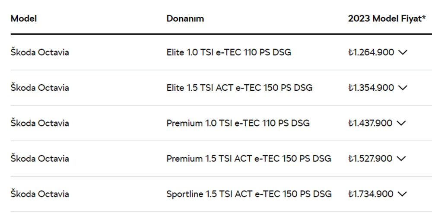Click Škoda Octavia in the Sportline row
The width and height of the screenshot is (432, 213).
40,194
